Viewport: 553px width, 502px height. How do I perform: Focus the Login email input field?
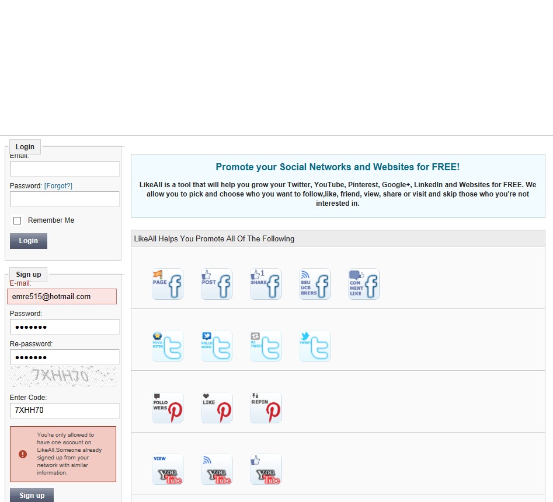click(x=65, y=168)
